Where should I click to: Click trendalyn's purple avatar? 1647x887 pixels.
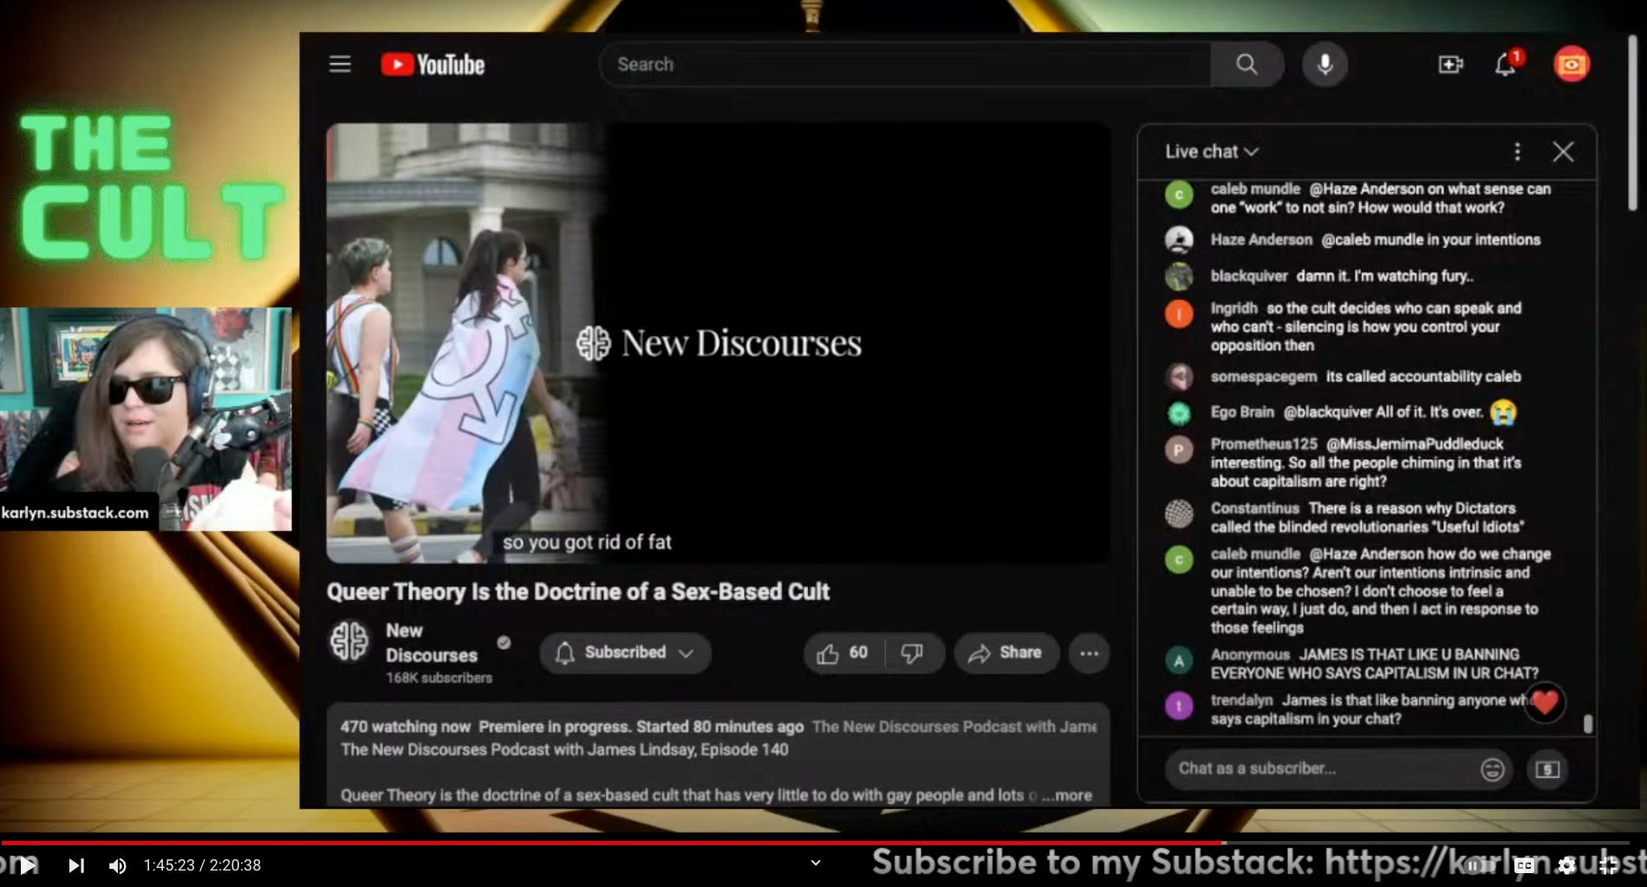pos(1179,706)
